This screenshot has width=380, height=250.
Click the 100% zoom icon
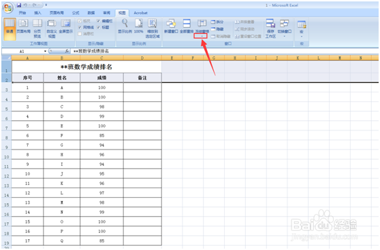[x=139, y=26]
